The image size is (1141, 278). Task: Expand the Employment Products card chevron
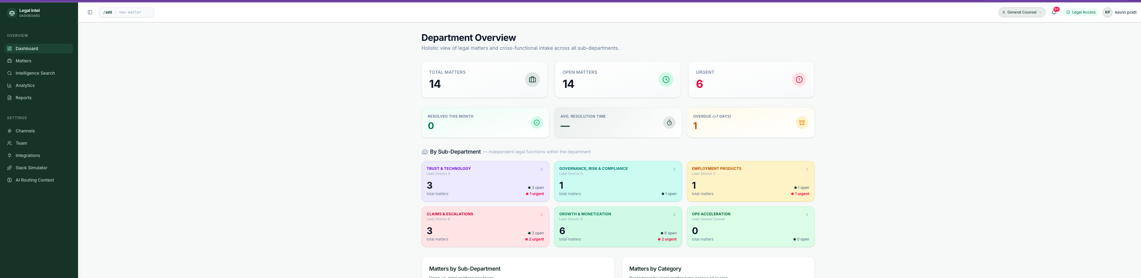807,169
